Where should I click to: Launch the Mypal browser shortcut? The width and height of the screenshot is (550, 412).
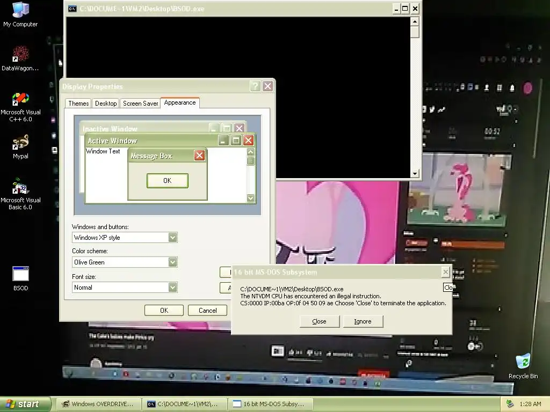(x=20, y=147)
